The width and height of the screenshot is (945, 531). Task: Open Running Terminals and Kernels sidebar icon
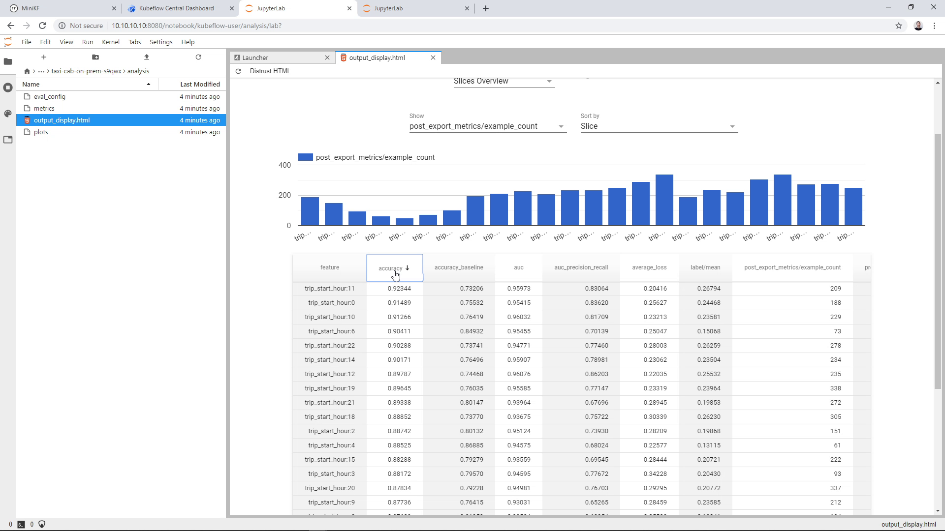8,88
